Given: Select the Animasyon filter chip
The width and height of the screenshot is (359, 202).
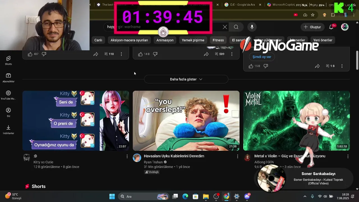Looking at the screenshot, I should pyautogui.click(x=165, y=40).
